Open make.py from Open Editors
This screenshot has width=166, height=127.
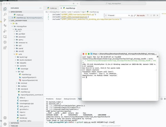coord(26,15)
